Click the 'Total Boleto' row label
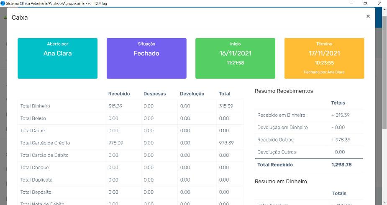This screenshot has width=387, height=205. click(x=33, y=118)
